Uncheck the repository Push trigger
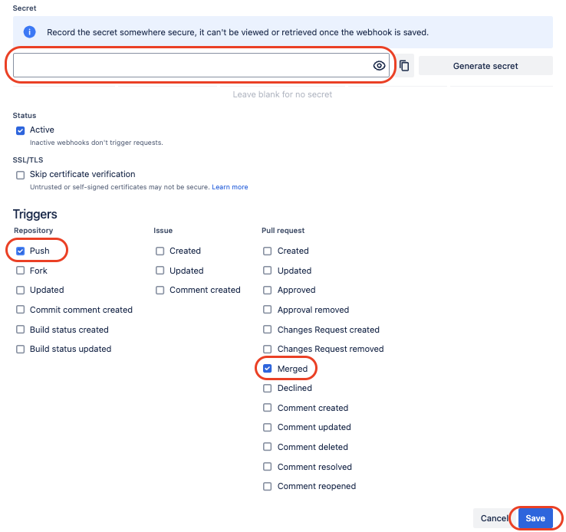Image resolution: width=566 pixels, height=532 pixels. coord(21,251)
